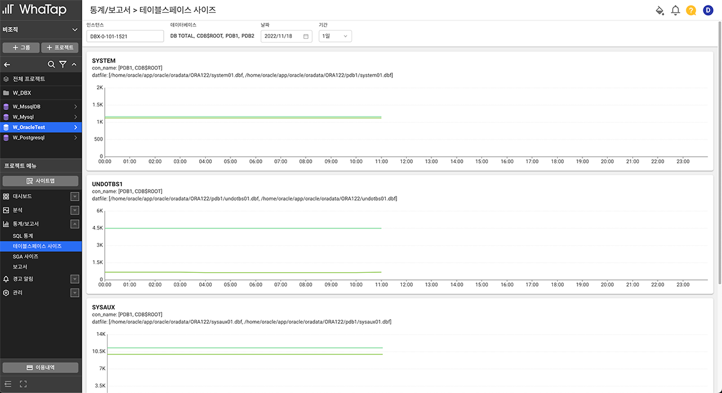The image size is (722, 393).
Task: Click the 대시보드 grid icon
Action: 6,196
